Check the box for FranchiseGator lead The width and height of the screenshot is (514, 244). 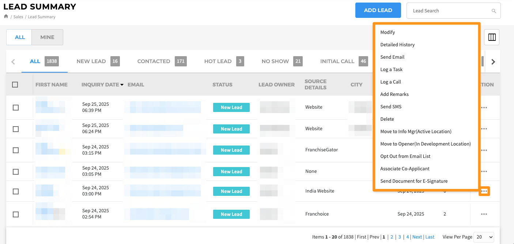point(16,150)
